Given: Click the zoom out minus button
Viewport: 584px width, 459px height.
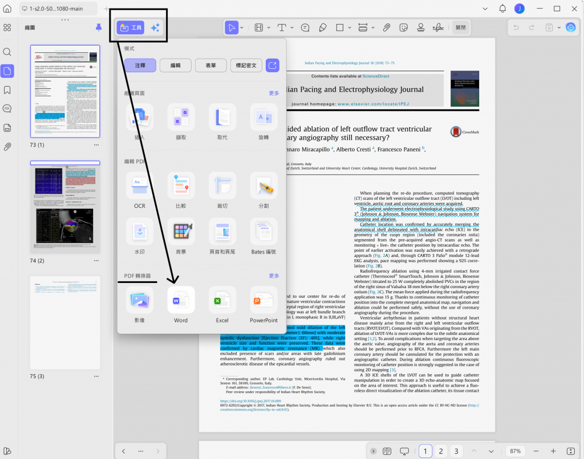Looking at the screenshot, I should tap(536, 451).
